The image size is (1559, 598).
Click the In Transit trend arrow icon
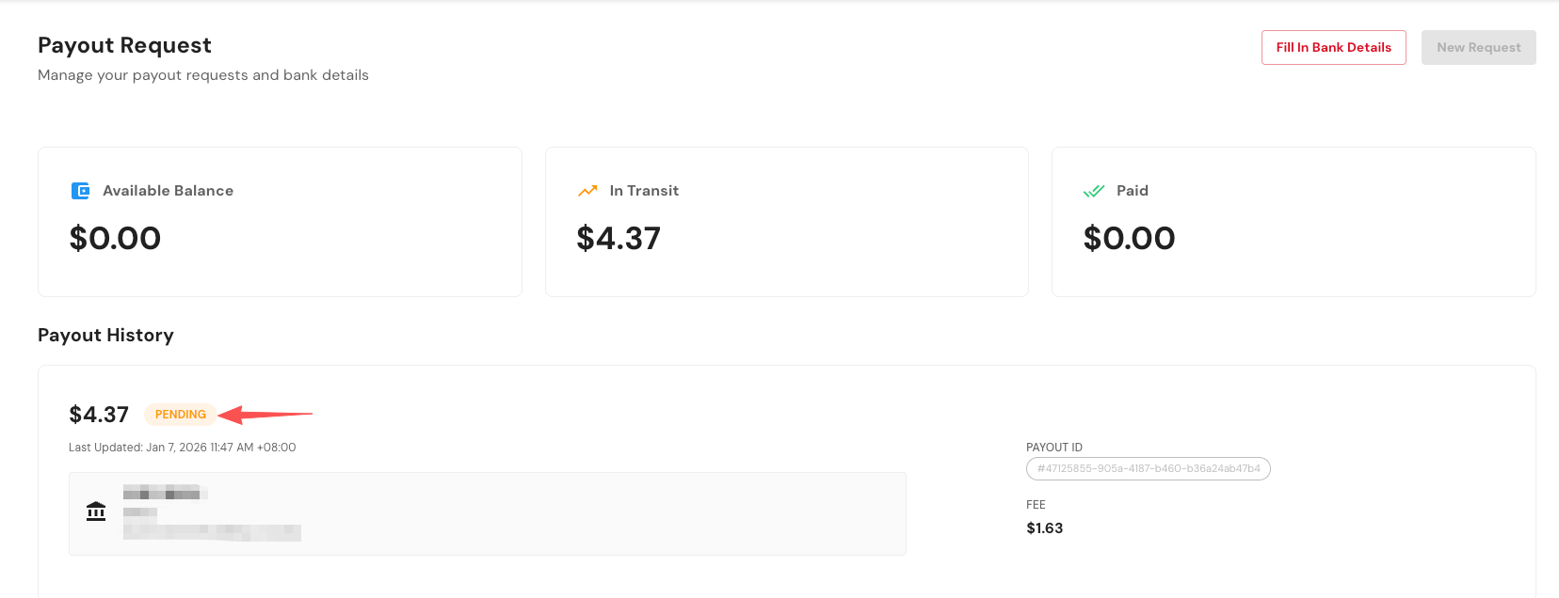click(x=587, y=191)
